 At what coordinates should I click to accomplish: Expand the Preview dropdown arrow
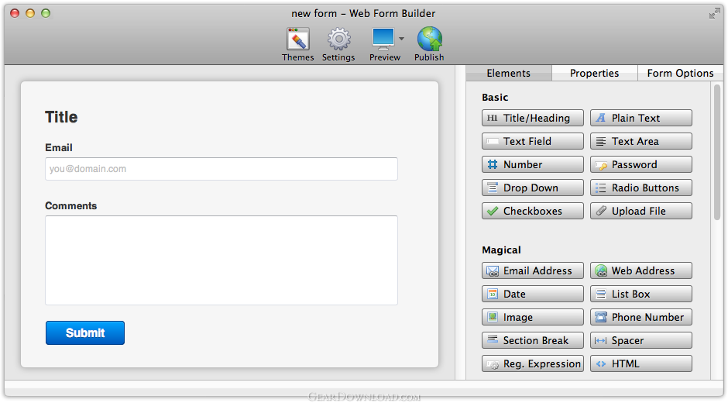[x=402, y=39]
